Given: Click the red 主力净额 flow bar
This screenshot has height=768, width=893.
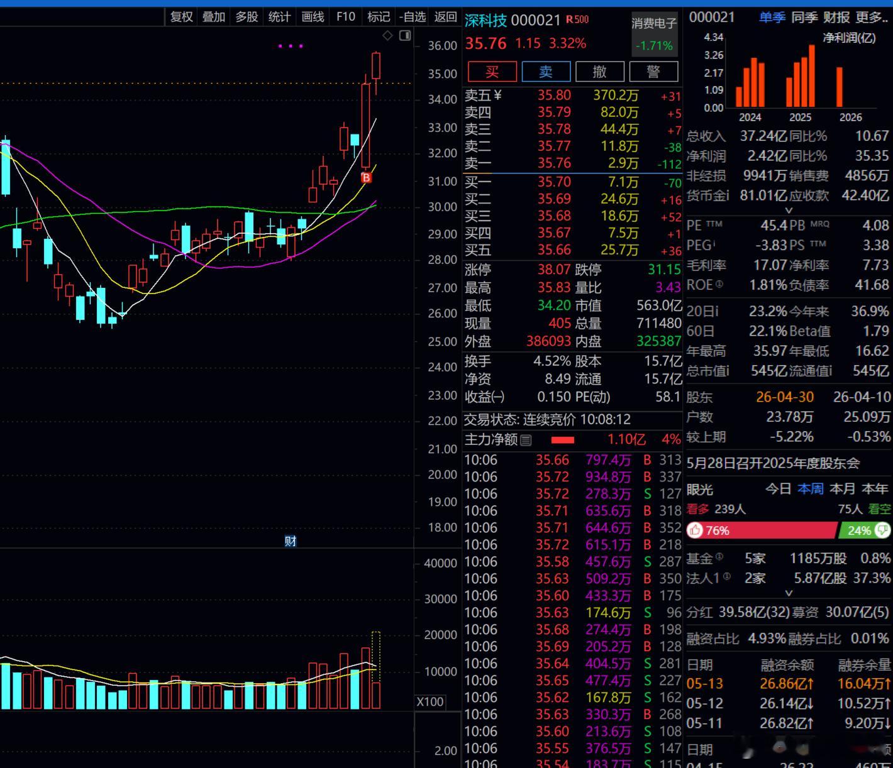Looking at the screenshot, I should (563, 440).
